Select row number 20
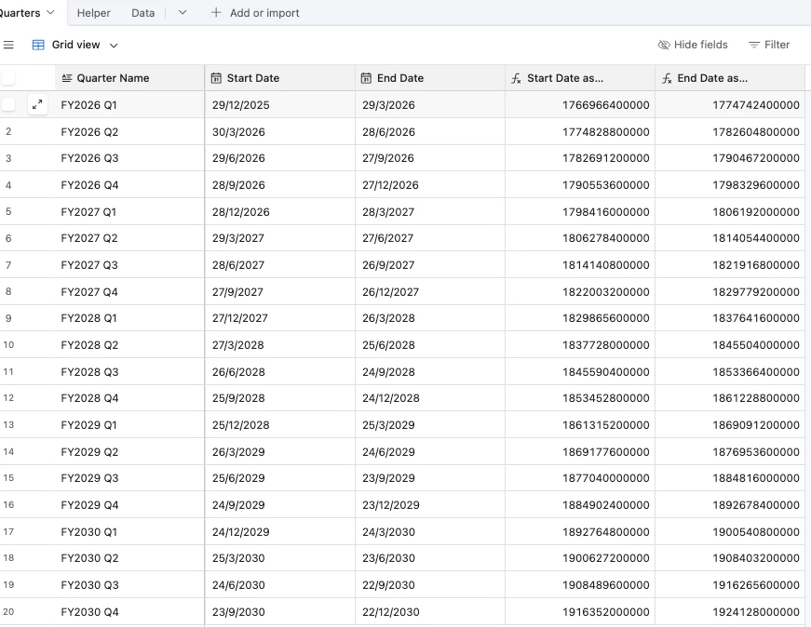 click(8, 611)
